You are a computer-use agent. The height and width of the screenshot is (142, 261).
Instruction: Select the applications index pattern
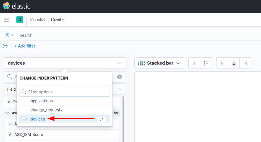[x=41, y=101]
